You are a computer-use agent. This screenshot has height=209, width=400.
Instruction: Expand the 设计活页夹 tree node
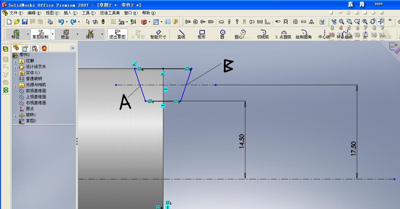tap(15, 68)
